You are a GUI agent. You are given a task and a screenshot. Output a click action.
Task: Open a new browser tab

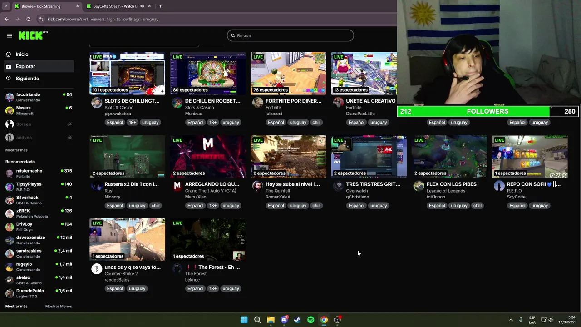[x=160, y=6]
